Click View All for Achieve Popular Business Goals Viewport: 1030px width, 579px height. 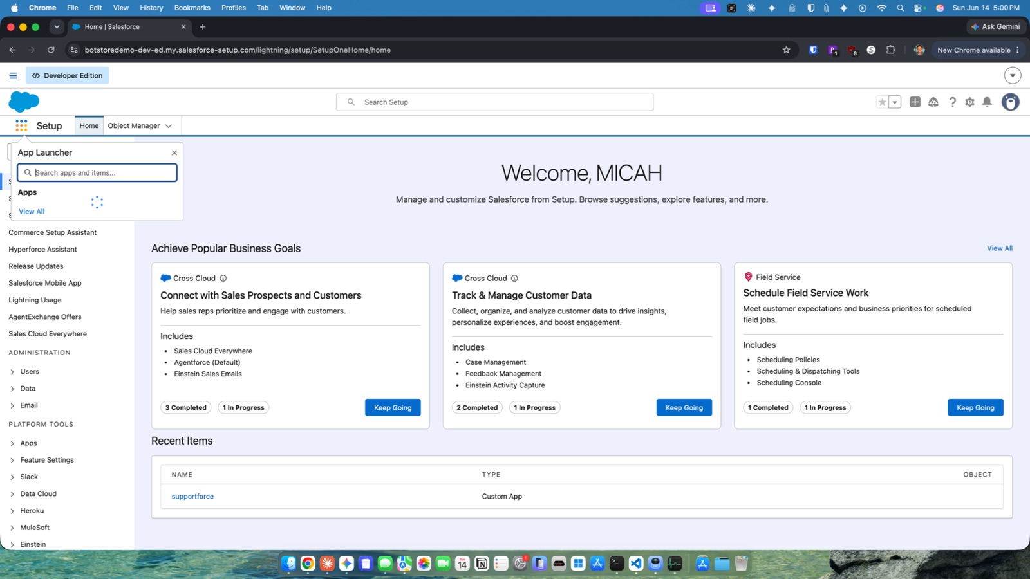(1000, 248)
